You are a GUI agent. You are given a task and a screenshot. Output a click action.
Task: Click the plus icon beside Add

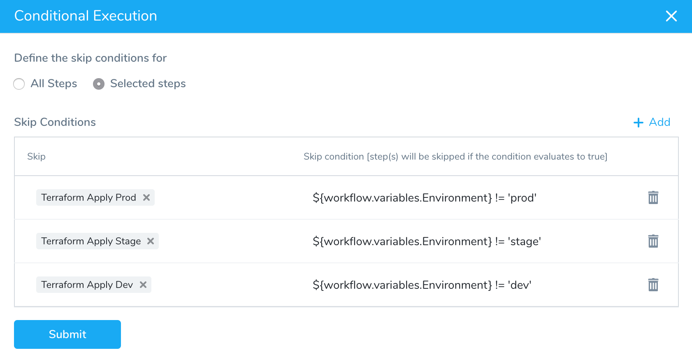pyautogui.click(x=638, y=123)
